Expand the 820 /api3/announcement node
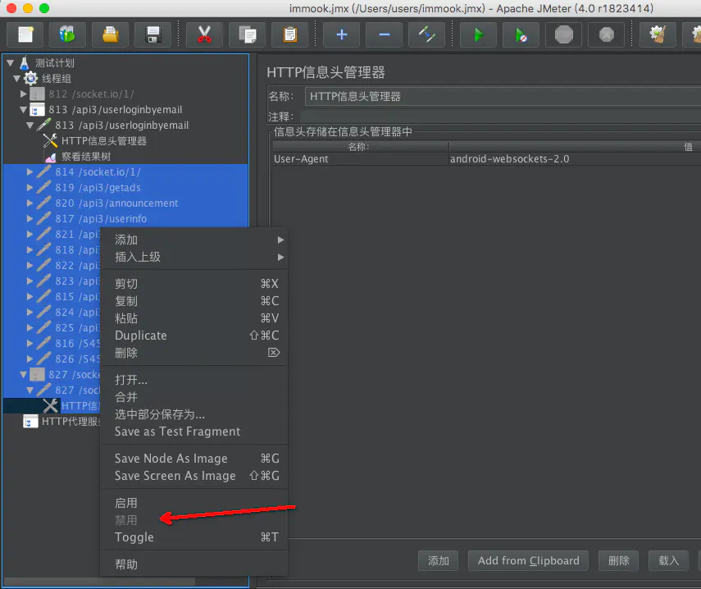Image resolution: width=701 pixels, height=589 pixels. pos(30,203)
